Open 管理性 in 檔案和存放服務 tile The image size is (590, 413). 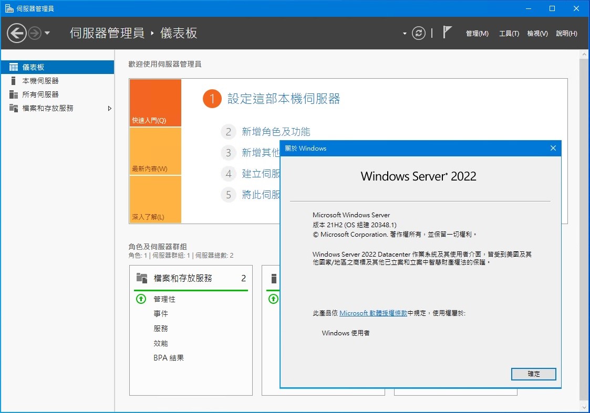tap(164, 299)
